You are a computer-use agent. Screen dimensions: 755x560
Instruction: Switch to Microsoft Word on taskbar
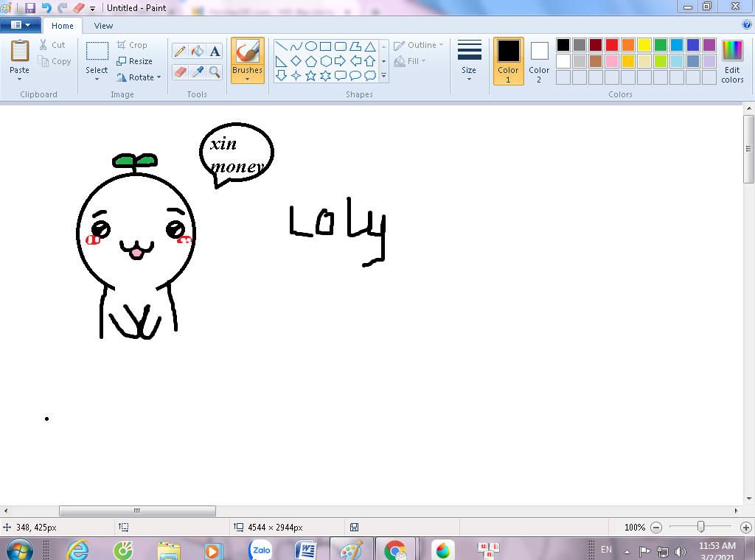305,550
